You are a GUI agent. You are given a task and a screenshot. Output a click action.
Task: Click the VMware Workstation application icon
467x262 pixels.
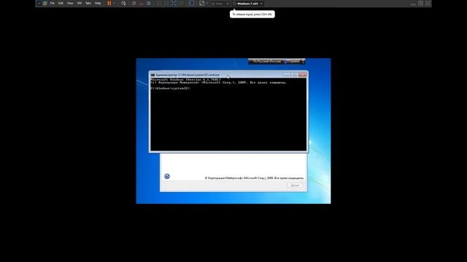click(39, 3)
